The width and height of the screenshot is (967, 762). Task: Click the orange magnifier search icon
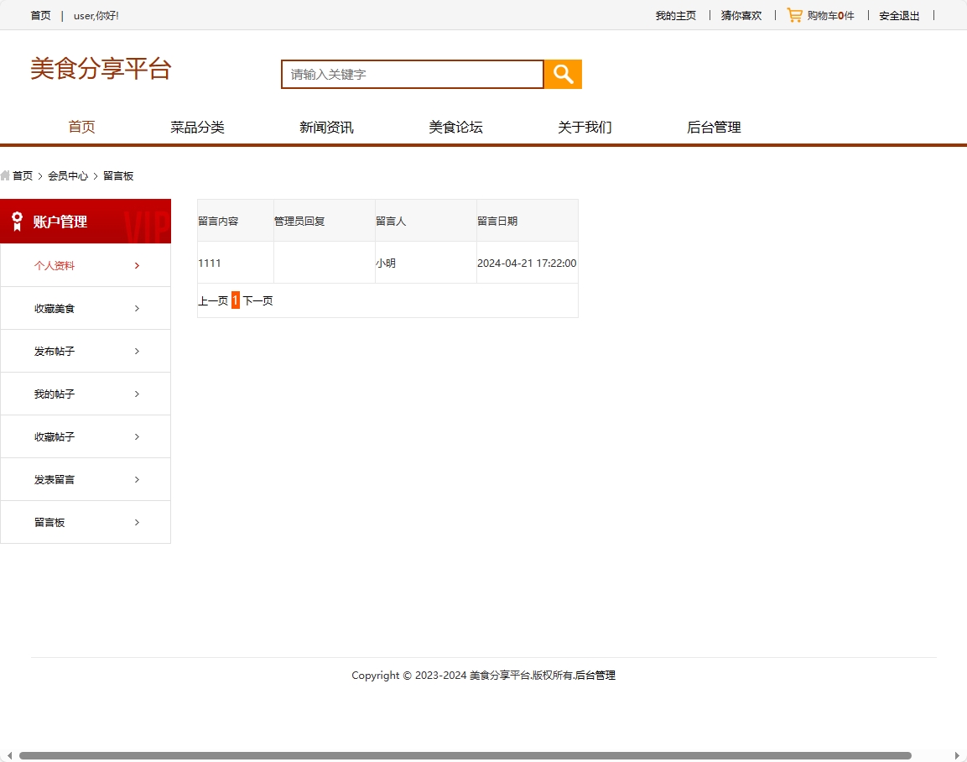[x=562, y=74]
